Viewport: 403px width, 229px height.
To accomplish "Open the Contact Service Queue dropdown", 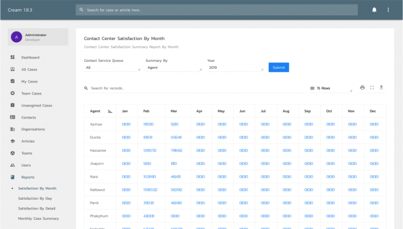I will pyautogui.click(x=112, y=68).
